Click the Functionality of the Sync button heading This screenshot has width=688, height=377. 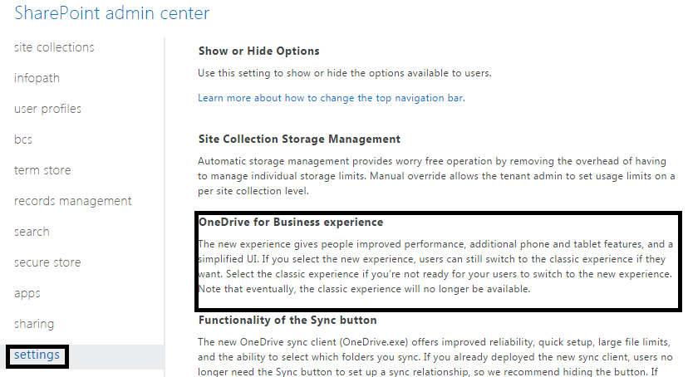point(287,321)
